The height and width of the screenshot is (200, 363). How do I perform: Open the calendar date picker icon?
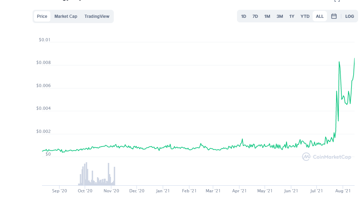pos(334,16)
